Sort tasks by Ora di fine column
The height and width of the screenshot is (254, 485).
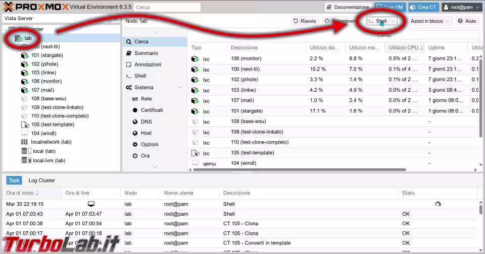click(x=91, y=193)
